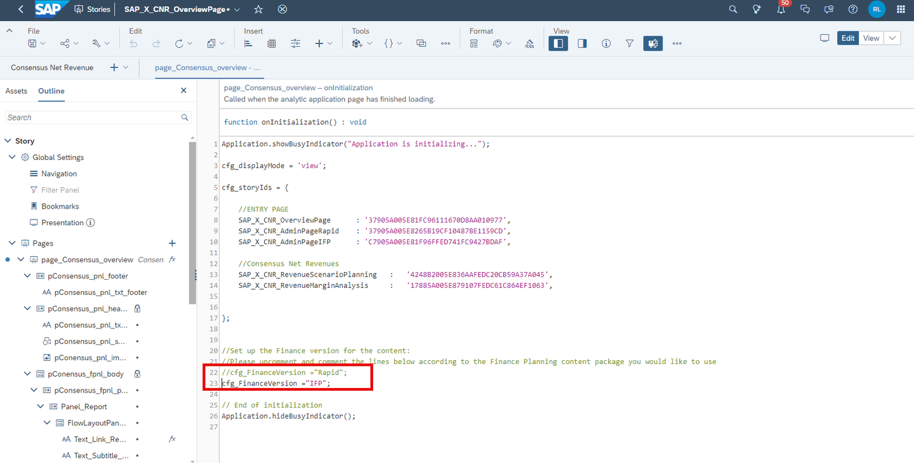The image size is (914, 463).
Task: Open the Insert plus dropdown in toolbar
Action: pos(324,43)
